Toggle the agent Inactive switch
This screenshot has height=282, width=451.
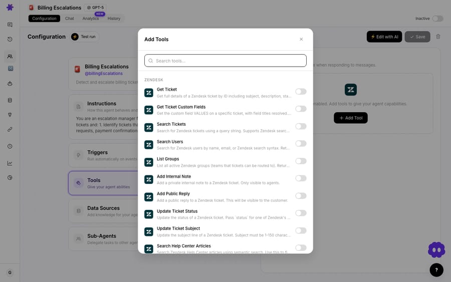point(438,19)
